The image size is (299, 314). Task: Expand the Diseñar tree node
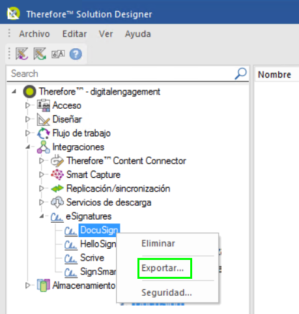pyautogui.click(x=27, y=119)
